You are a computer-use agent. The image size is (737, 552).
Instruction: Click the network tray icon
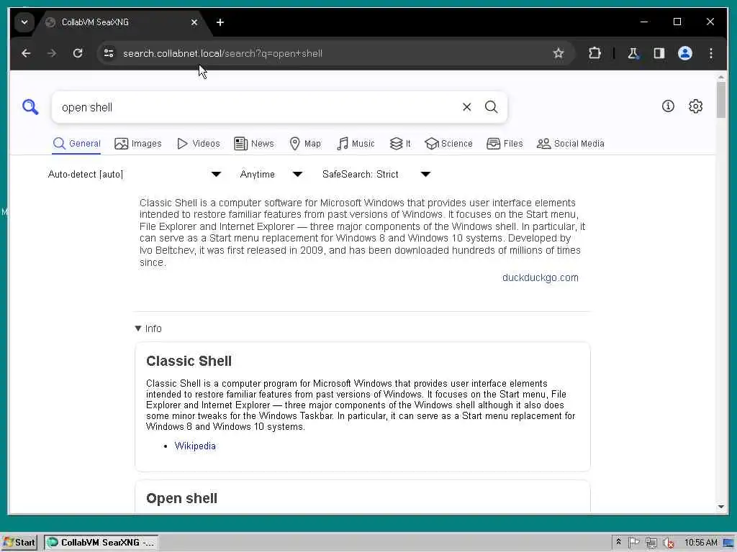(651, 543)
